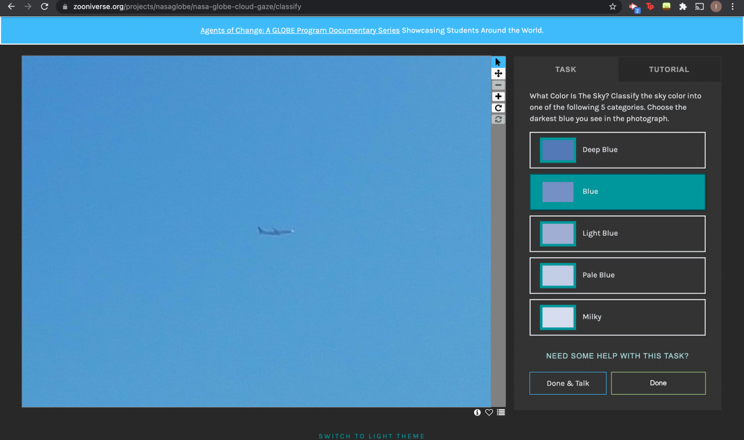
Task: Click the Done & Talk button
Action: point(568,383)
